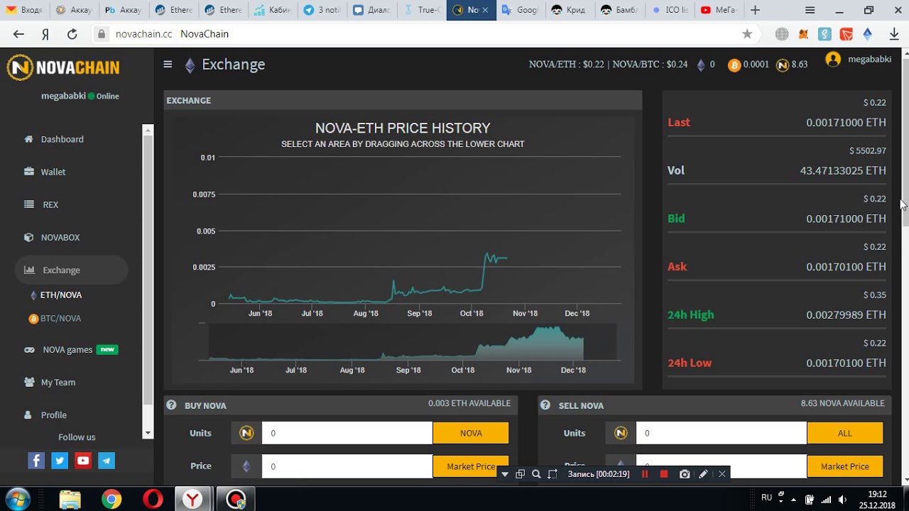
Task: Switch to the Google Translate tab
Action: click(520, 10)
